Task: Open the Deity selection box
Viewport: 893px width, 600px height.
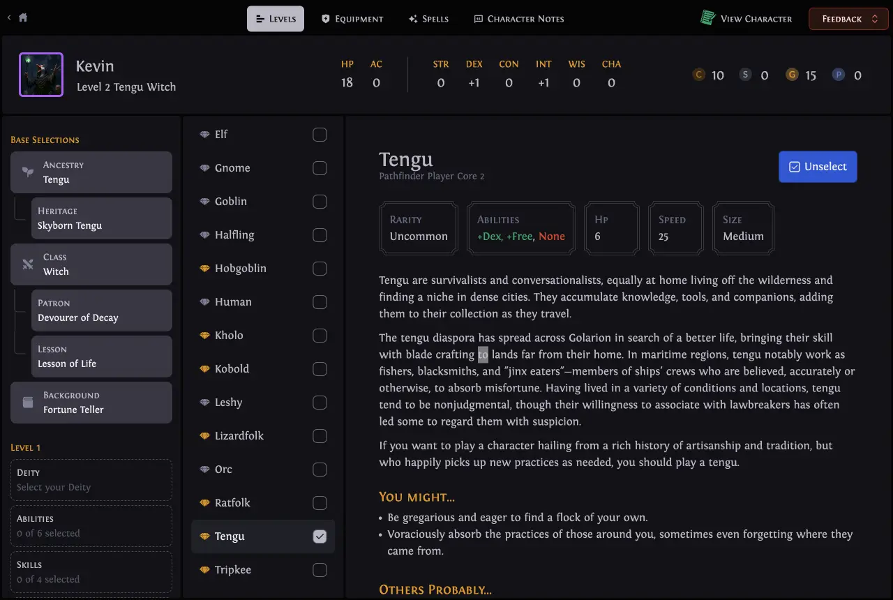Action: point(91,480)
